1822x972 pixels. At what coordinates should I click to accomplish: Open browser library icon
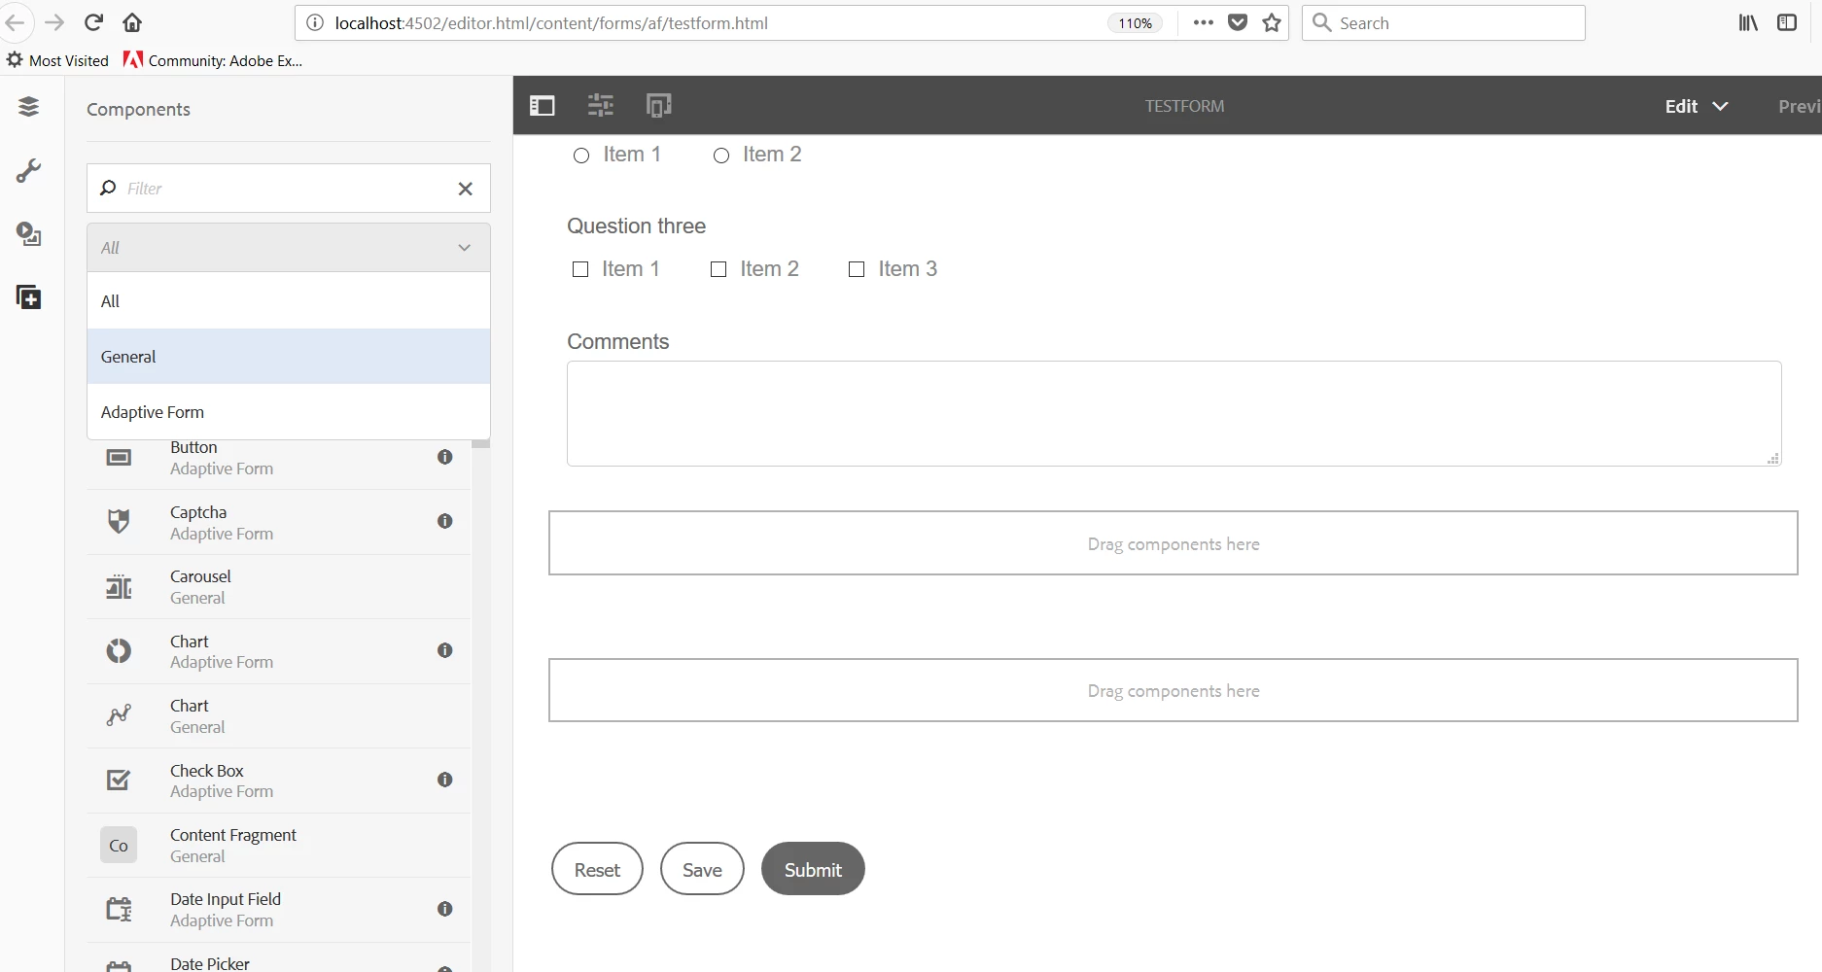click(x=1748, y=22)
